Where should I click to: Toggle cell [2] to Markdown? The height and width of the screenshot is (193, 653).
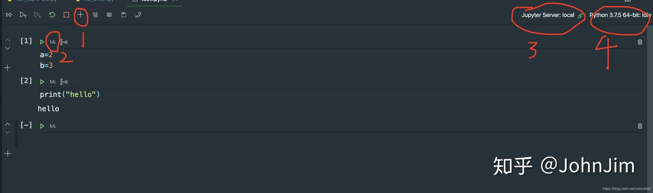coord(53,82)
